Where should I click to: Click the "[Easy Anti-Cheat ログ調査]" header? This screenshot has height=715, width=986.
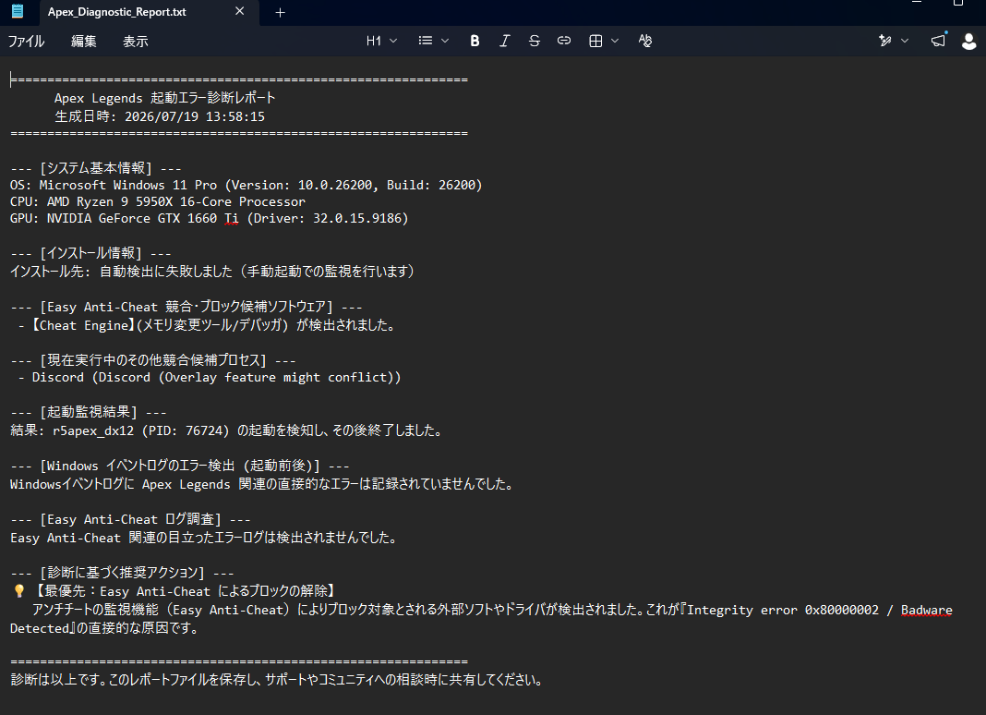(x=130, y=519)
